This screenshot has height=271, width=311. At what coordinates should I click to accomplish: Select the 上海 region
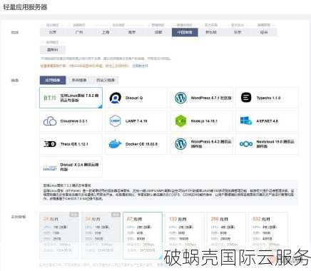pos(106,32)
